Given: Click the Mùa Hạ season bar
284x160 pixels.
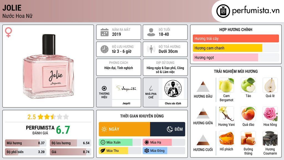Looking at the screenshot, I should click(164, 142).
